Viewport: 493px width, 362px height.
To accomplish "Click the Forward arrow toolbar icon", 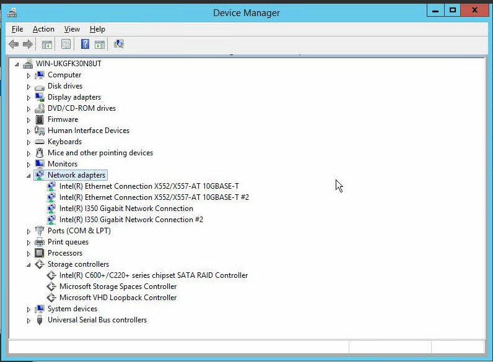I will (x=28, y=45).
